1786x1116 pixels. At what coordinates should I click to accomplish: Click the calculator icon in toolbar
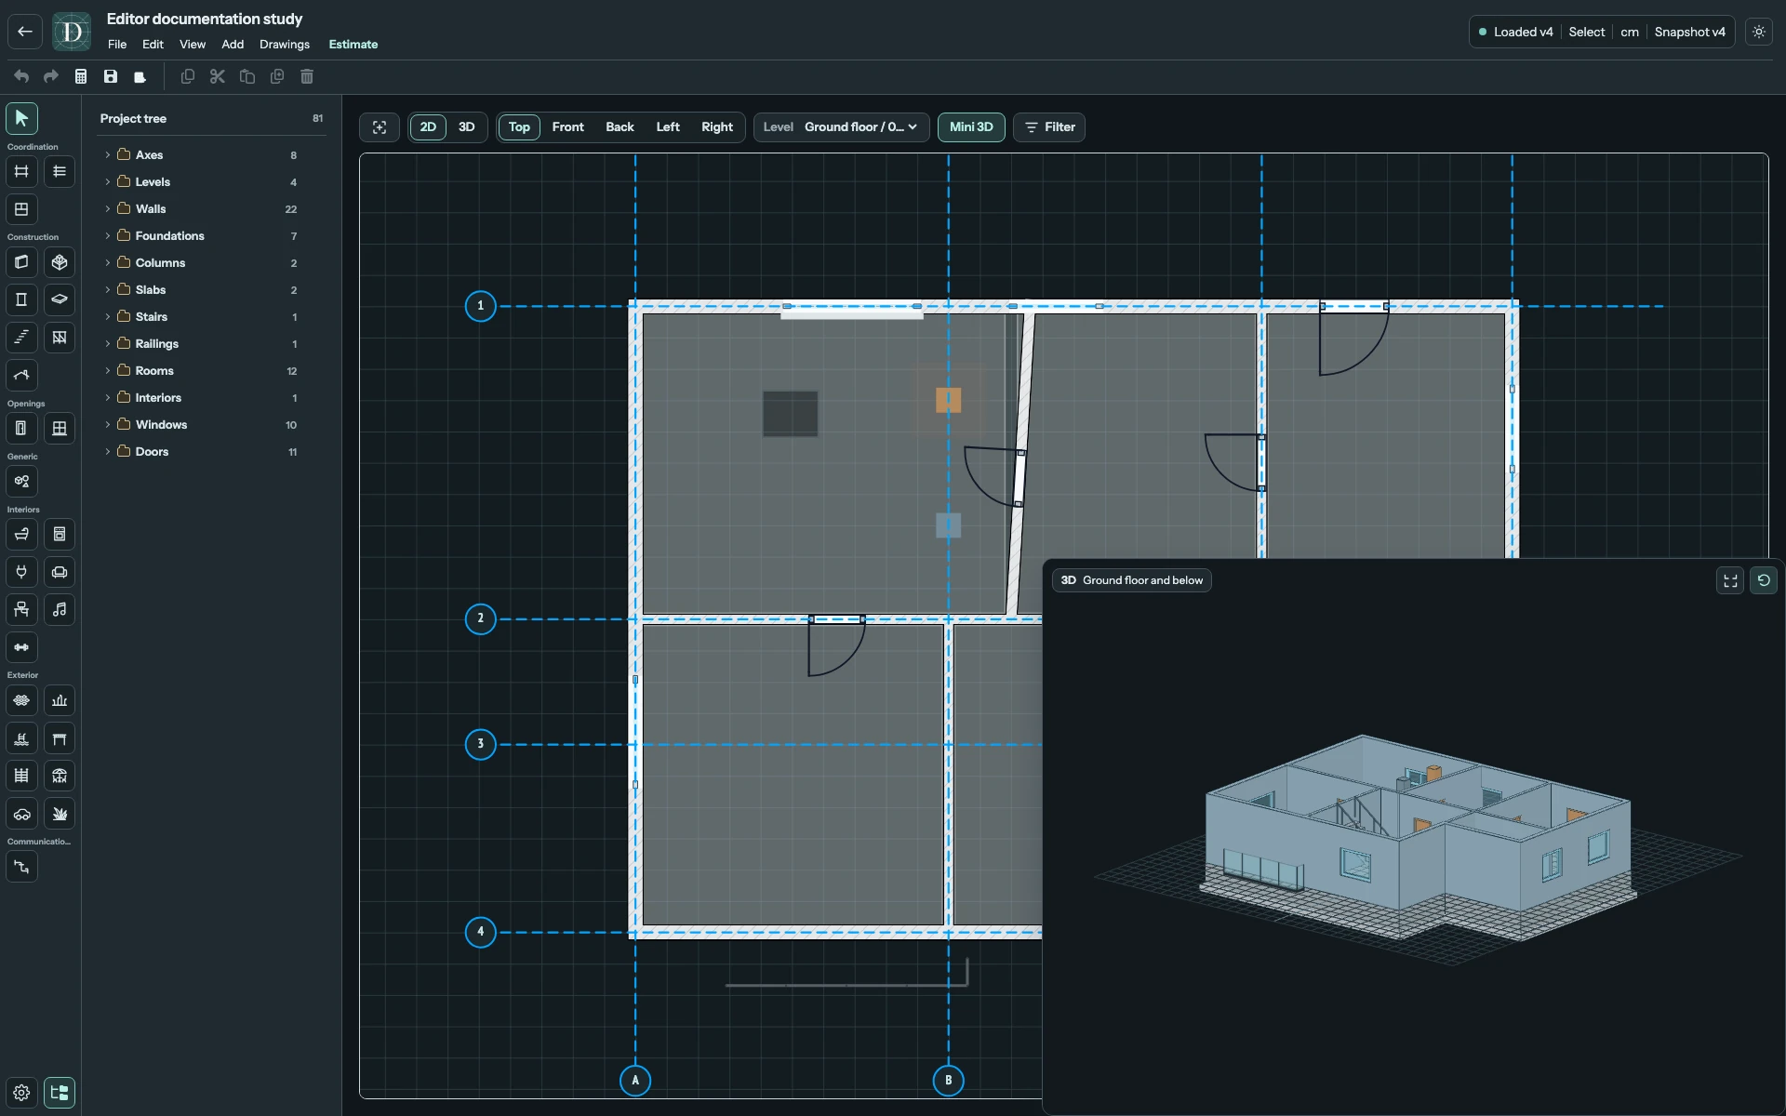click(x=81, y=76)
